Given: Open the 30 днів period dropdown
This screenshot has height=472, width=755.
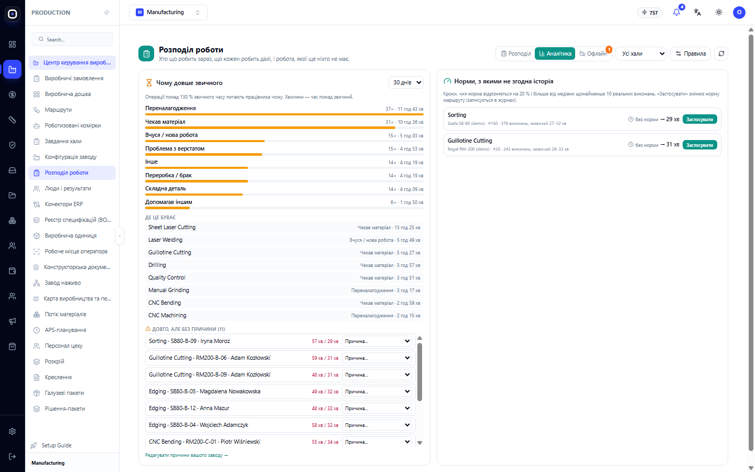Looking at the screenshot, I should pos(406,82).
